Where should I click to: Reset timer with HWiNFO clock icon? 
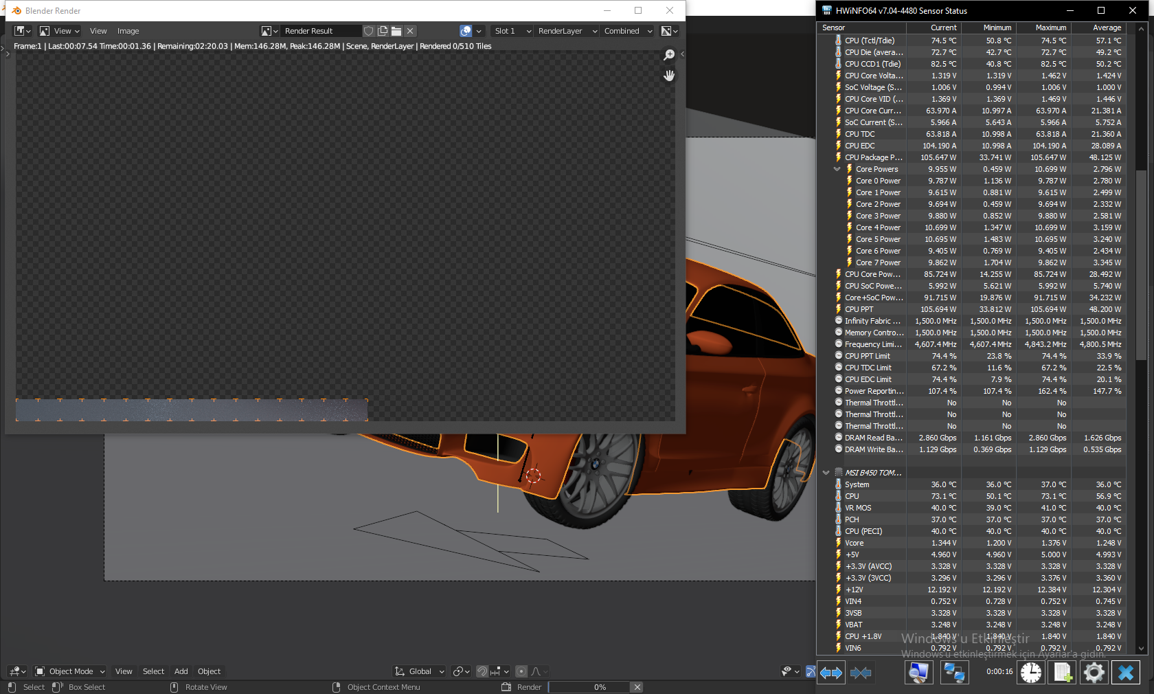(x=1030, y=672)
